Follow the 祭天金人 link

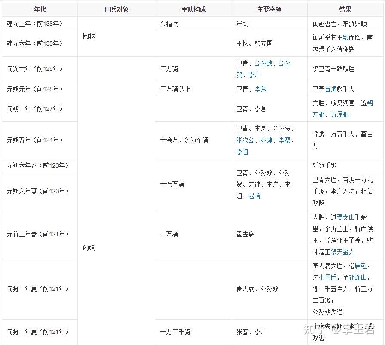(x=342, y=252)
